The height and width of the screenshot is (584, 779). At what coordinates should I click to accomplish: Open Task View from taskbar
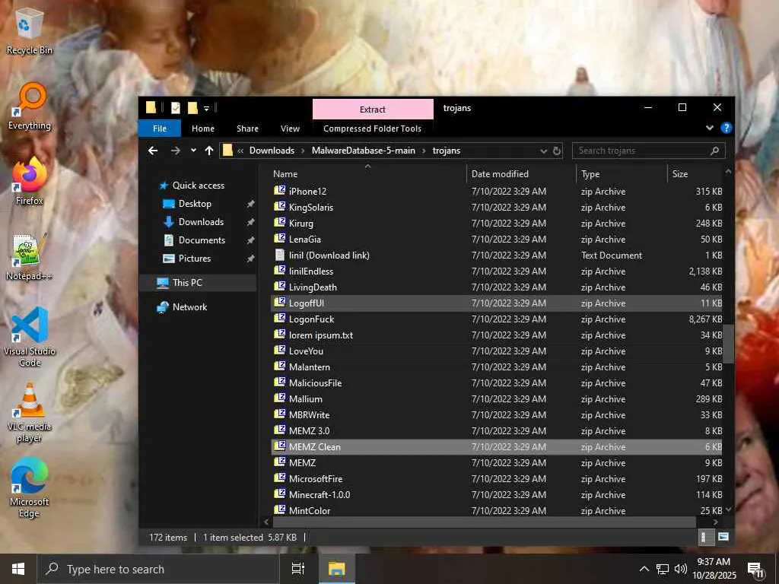tap(298, 569)
